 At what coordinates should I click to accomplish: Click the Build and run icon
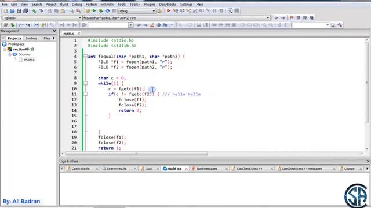coord(101,11)
